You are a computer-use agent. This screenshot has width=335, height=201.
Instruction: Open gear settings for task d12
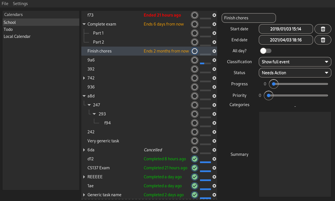pyautogui.click(x=214, y=159)
